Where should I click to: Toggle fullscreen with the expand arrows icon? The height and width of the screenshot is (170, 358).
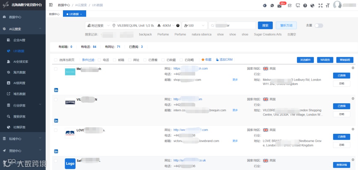click(321, 6)
